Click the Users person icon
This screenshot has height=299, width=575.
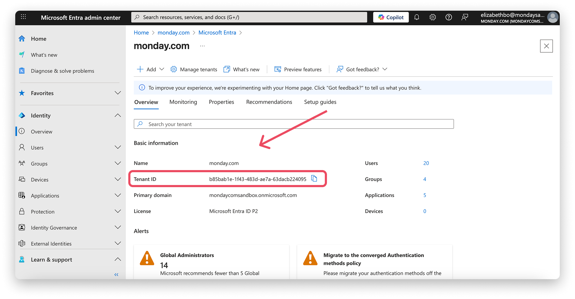click(22, 148)
